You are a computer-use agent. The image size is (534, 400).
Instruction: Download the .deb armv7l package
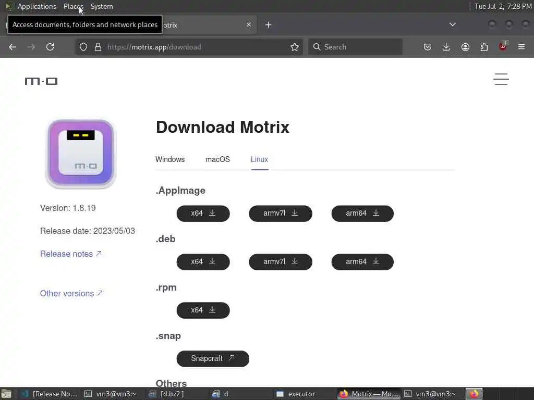281,262
